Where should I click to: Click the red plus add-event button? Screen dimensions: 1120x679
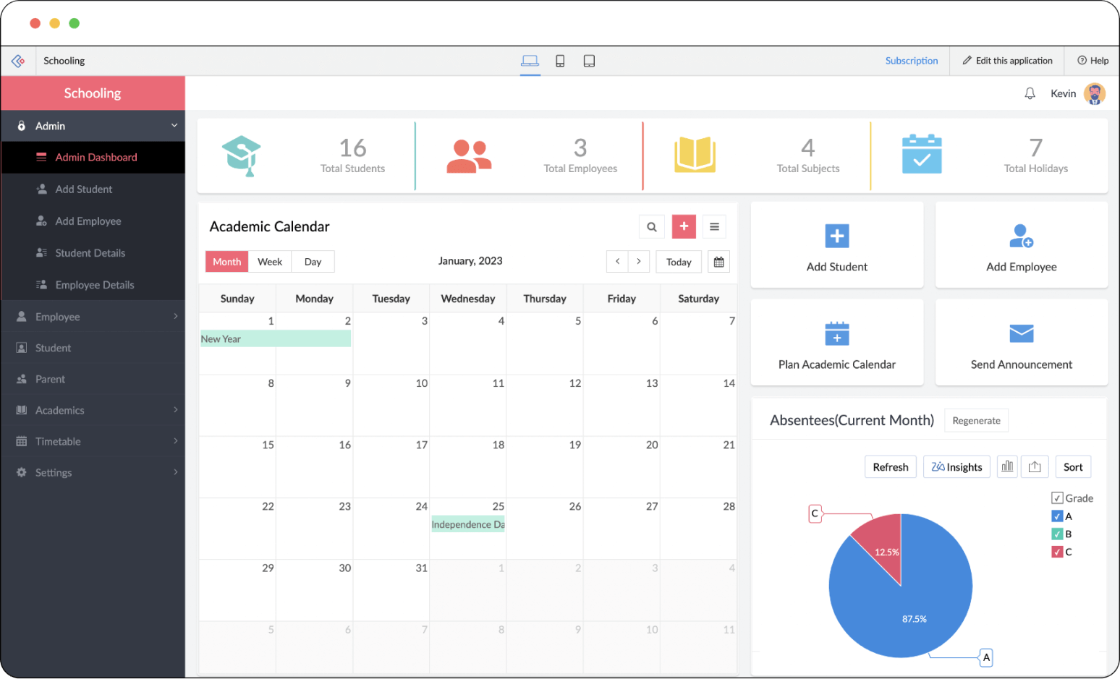coord(684,226)
